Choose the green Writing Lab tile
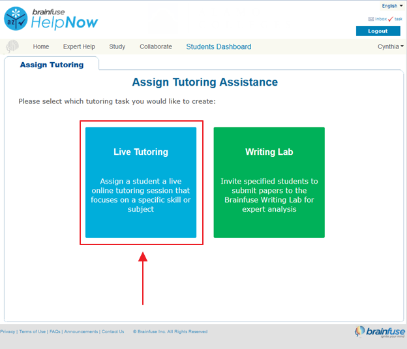This screenshot has height=349, width=407. [269, 182]
